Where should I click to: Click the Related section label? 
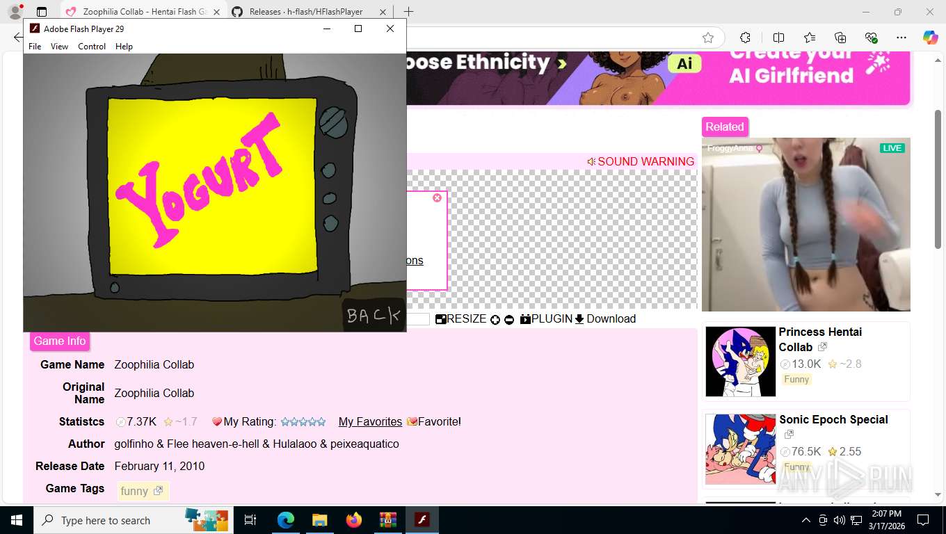point(725,127)
